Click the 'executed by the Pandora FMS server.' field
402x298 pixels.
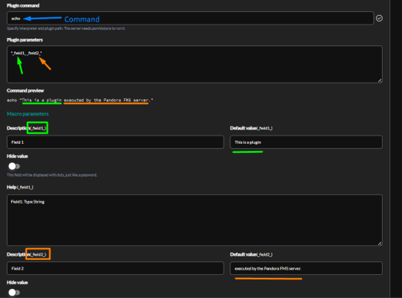point(306,268)
